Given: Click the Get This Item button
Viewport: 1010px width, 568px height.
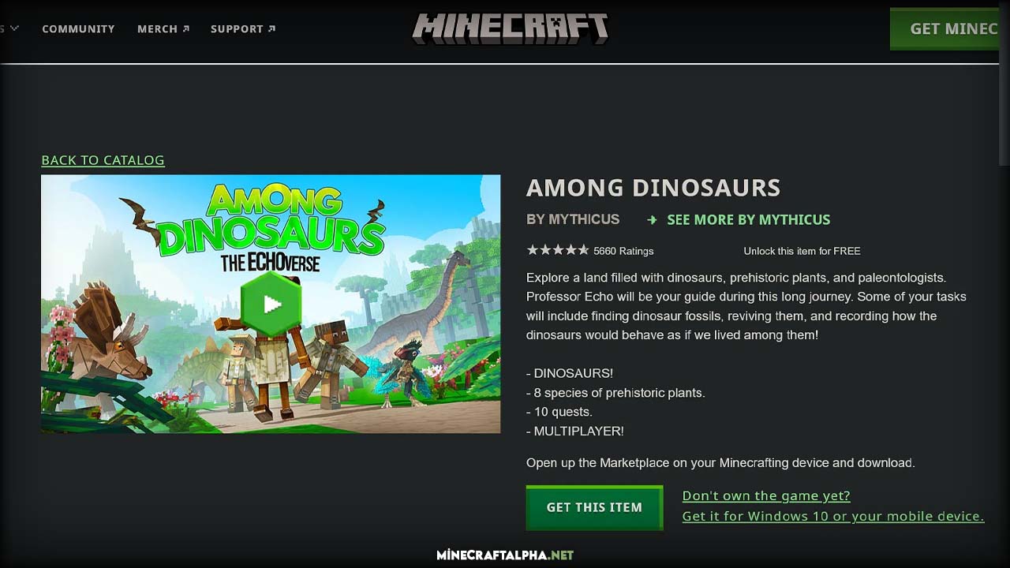Looking at the screenshot, I should 594,507.
